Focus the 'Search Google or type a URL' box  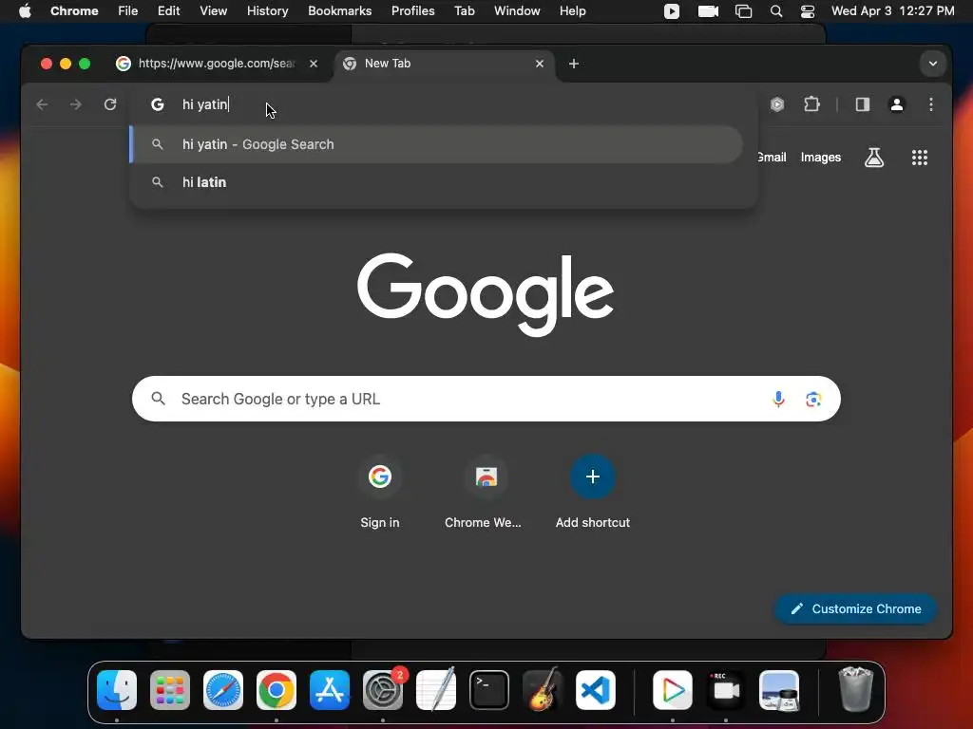486,399
